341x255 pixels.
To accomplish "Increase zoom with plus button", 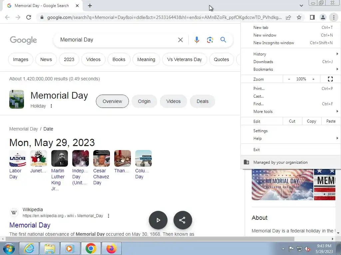I will [x=313, y=79].
